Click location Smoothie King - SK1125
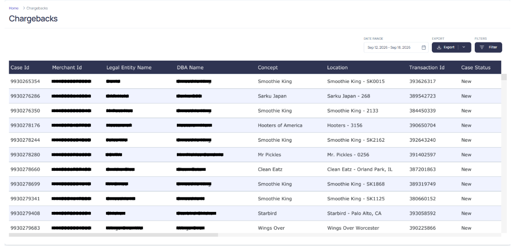The height and width of the screenshot is (247, 515). (x=356, y=199)
